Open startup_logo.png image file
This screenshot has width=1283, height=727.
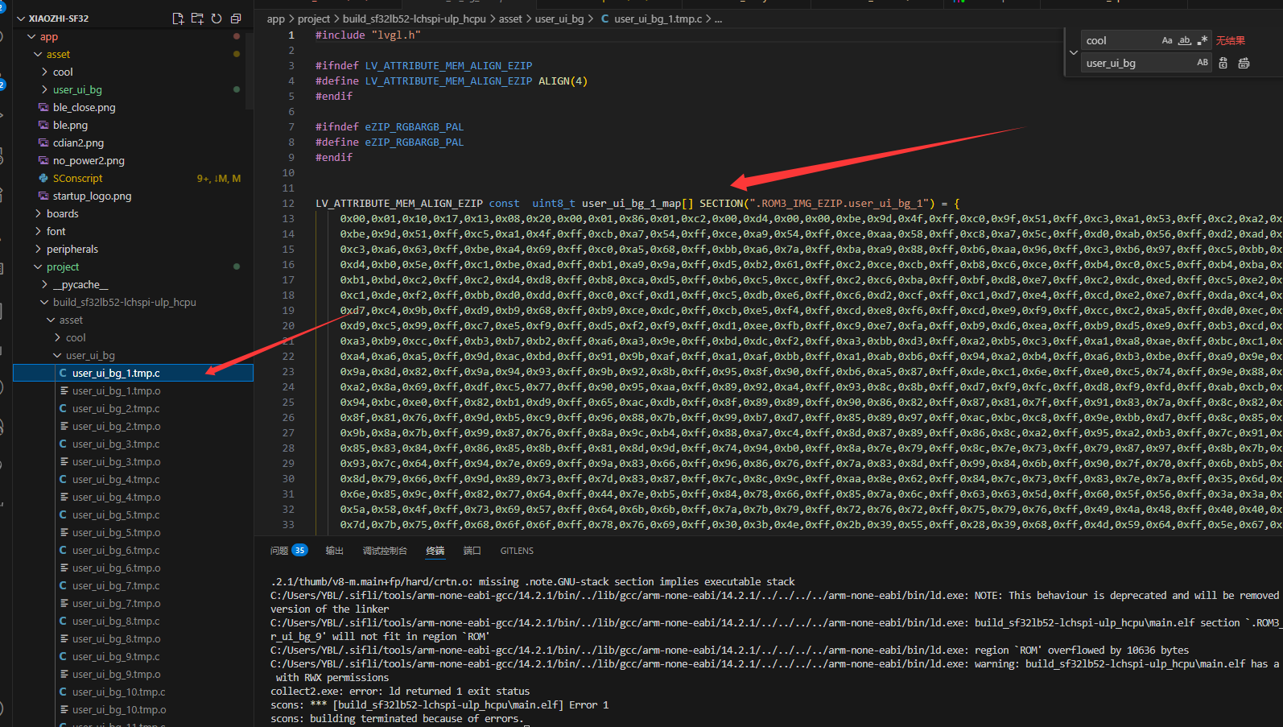(92, 196)
